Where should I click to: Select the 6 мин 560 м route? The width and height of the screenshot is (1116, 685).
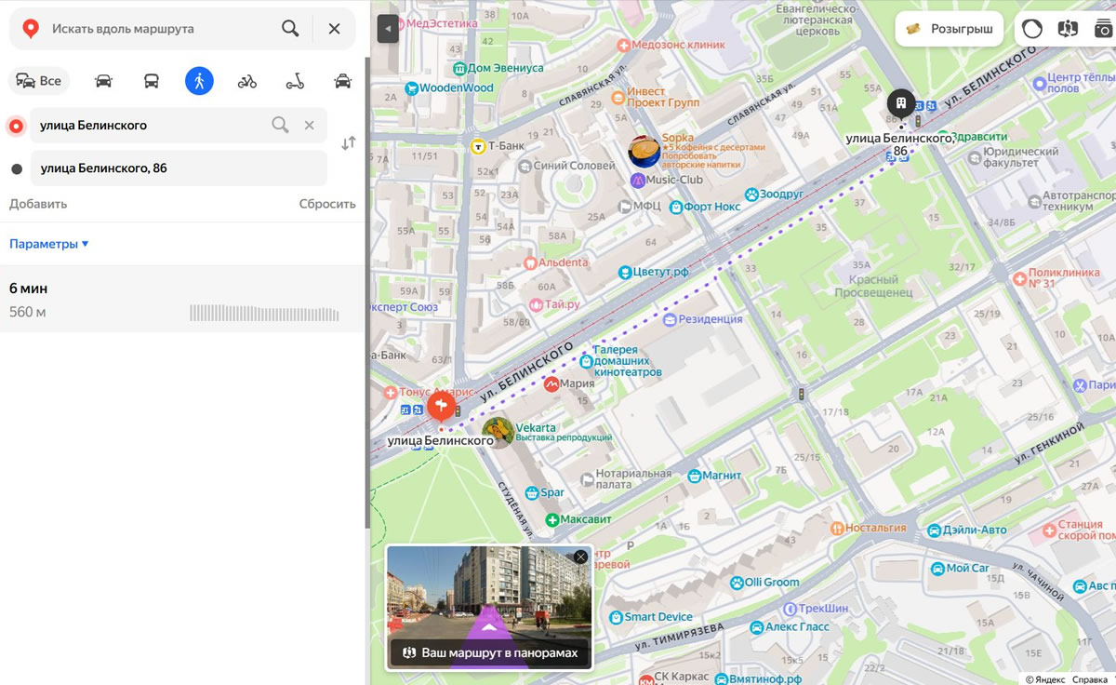click(181, 299)
